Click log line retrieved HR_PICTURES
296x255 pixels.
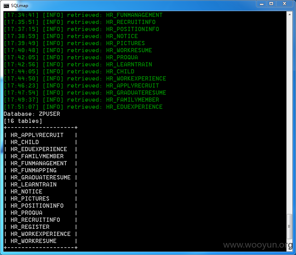click(x=74, y=43)
